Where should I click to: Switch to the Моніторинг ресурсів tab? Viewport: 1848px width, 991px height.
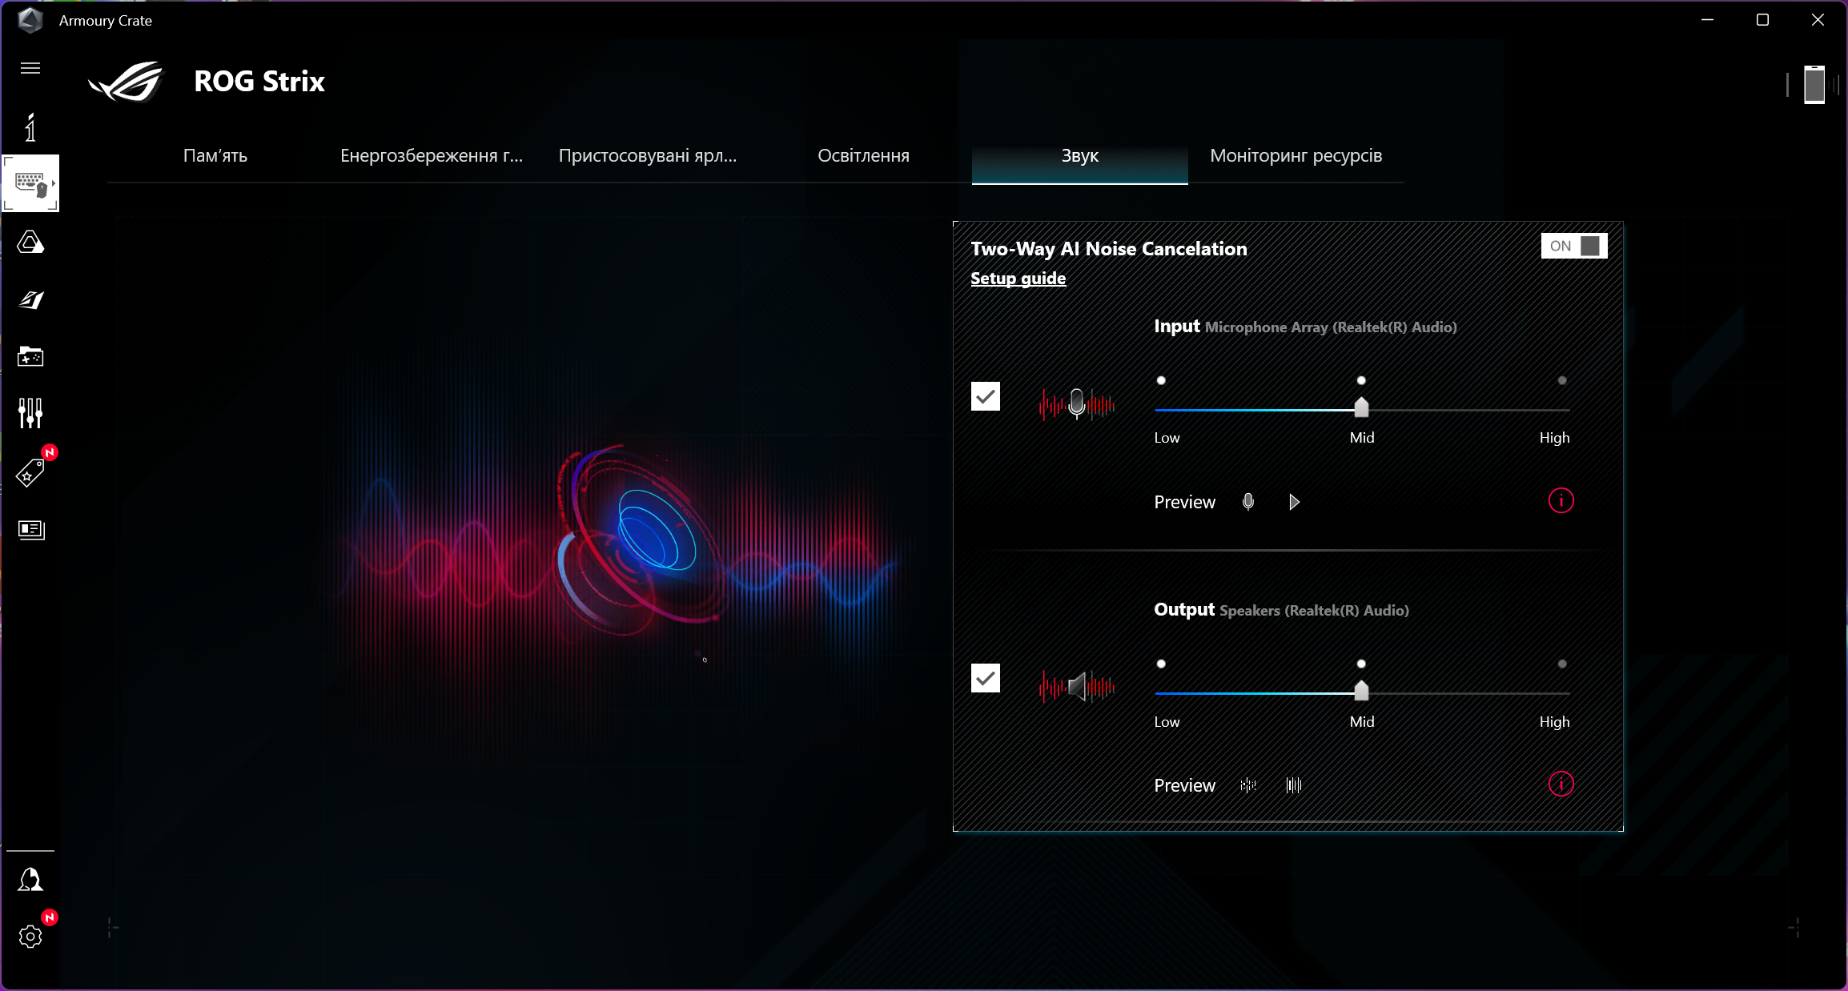coord(1296,156)
